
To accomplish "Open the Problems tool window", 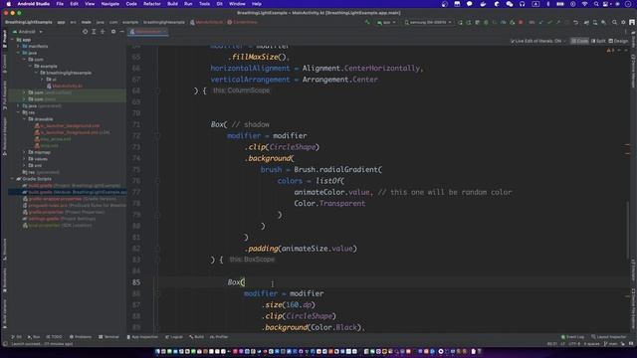I will (x=81, y=337).
